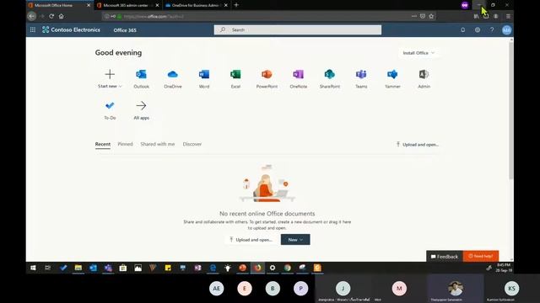Screen dimensions: 540x303
Task: Open the Feedback button
Action: point(445,256)
